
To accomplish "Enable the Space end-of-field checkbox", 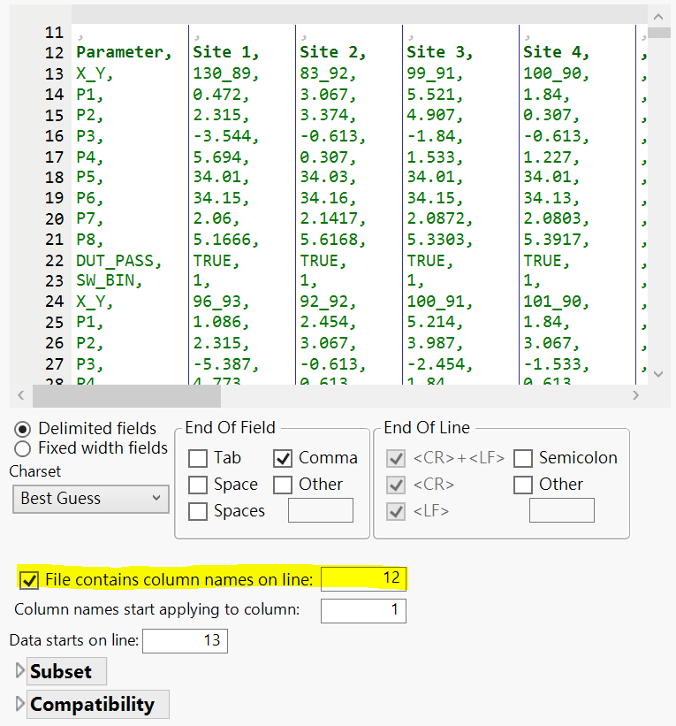I will click(x=198, y=485).
